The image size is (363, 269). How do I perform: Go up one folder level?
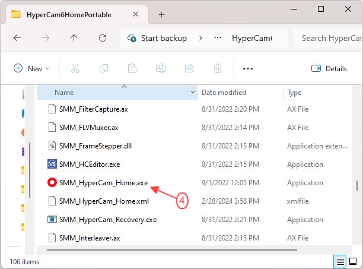click(74, 38)
